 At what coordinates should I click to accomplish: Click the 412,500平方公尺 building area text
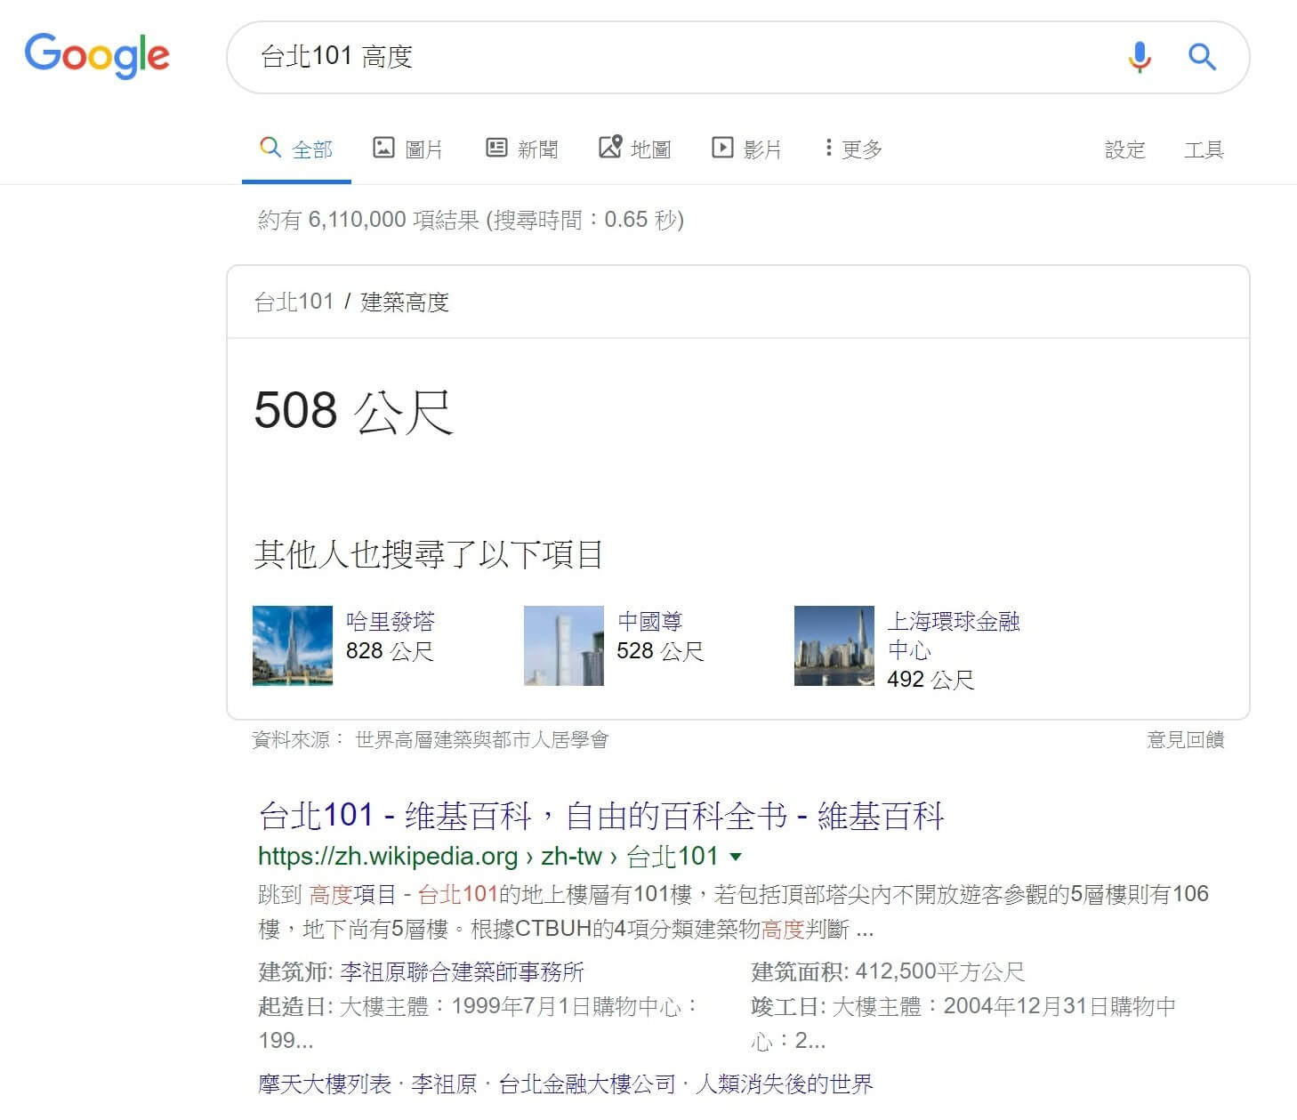pyautogui.click(x=940, y=971)
